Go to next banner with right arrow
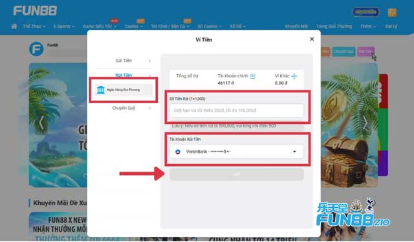Viewport: 414px width, 242px height. 365,123
